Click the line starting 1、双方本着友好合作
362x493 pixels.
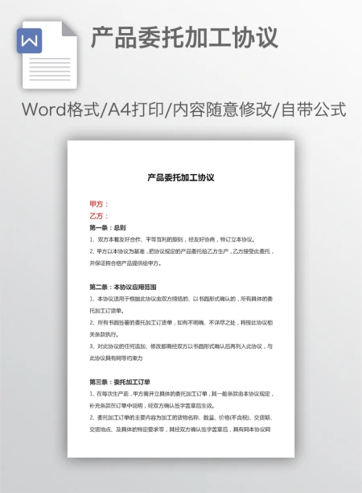coord(172,239)
